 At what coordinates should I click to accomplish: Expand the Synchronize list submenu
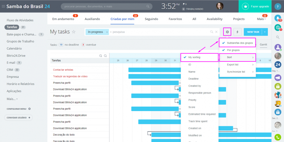coord(237,72)
